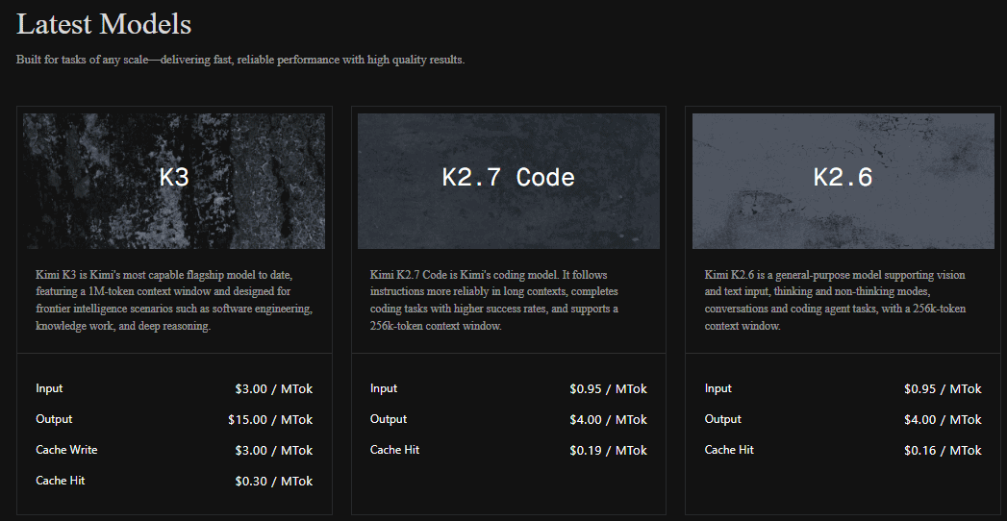This screenshot has width=1007, height=521.
Task: Click the Input label in the K2.6 card
Action: 718,388
